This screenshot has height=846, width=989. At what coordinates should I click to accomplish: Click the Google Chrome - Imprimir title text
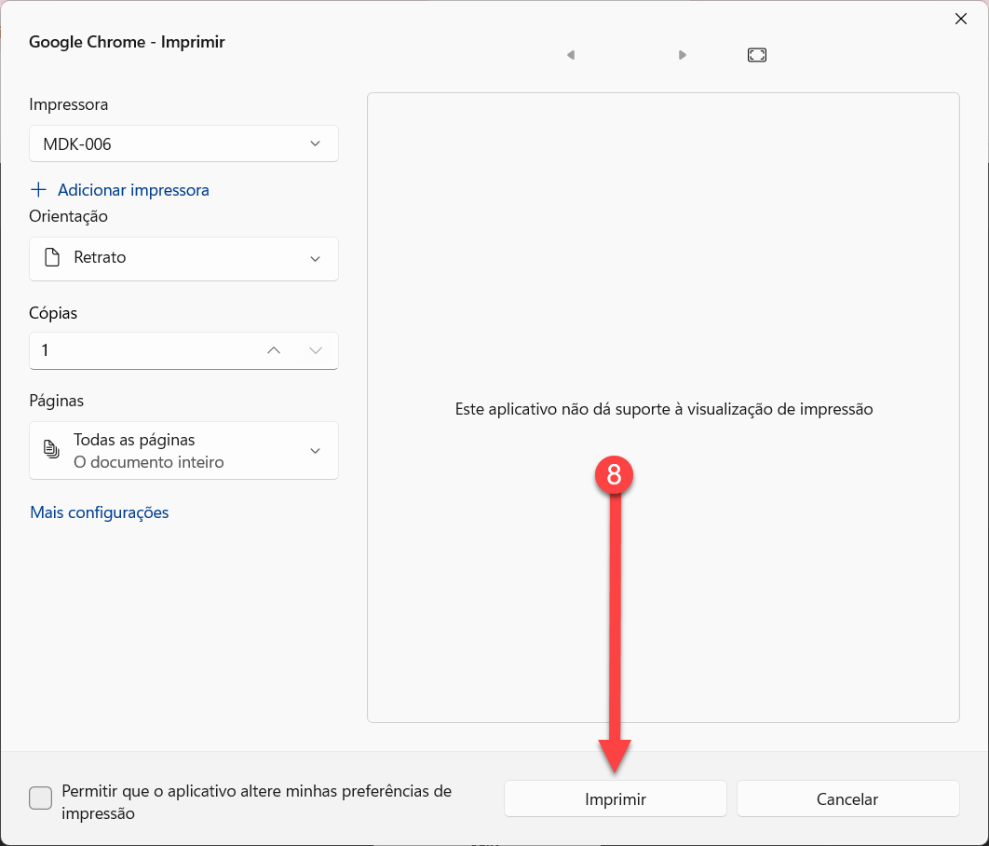[127, 42]
